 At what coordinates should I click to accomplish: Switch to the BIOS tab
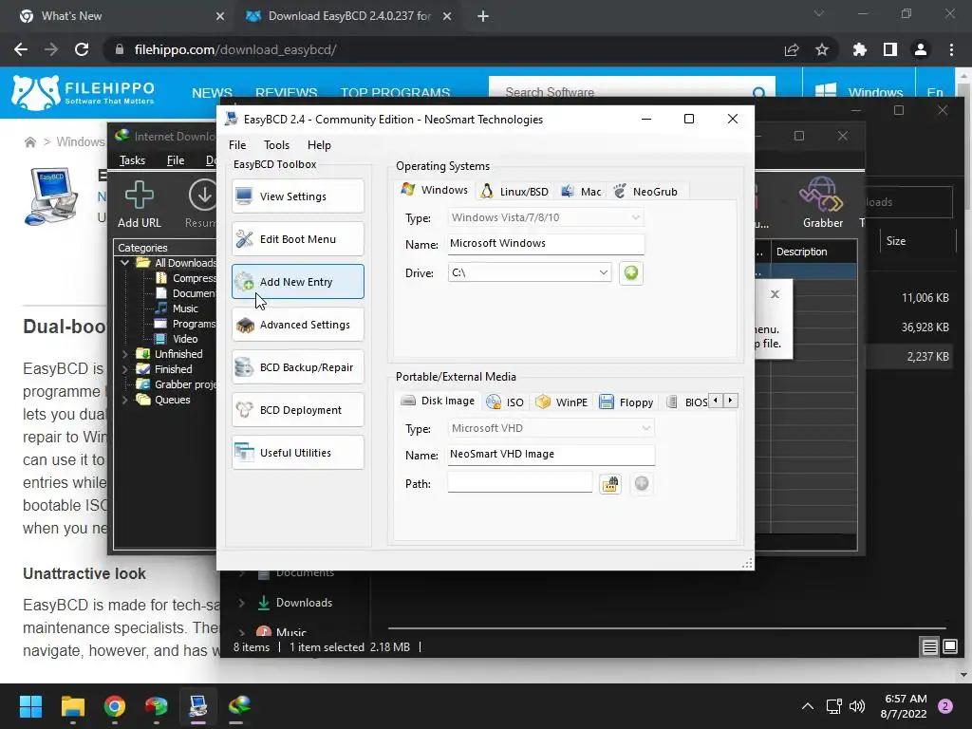687,402
